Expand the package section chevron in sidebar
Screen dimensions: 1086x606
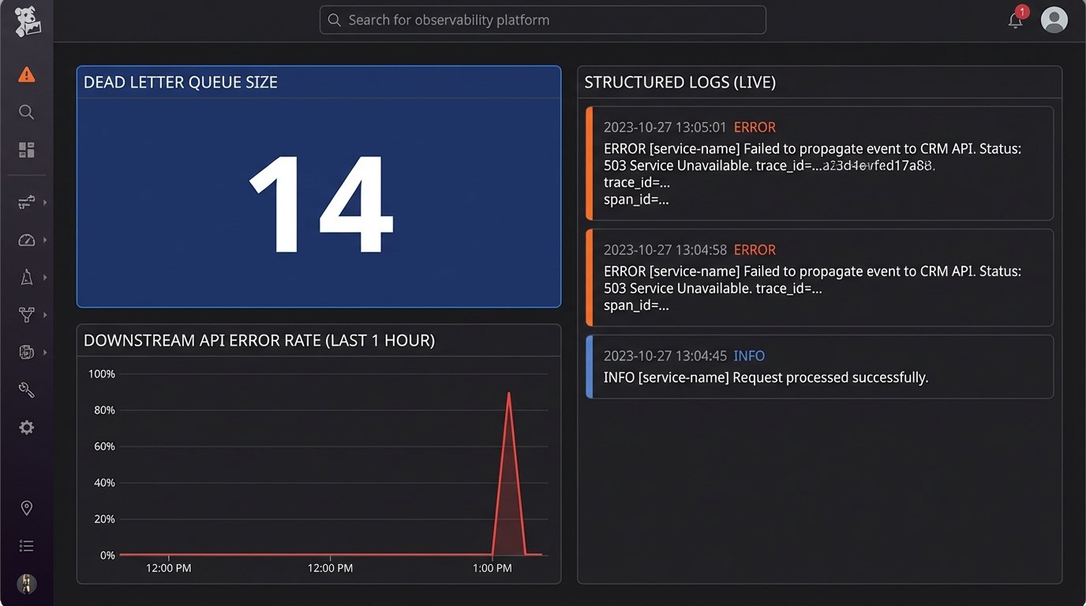(x=43, y=352)
